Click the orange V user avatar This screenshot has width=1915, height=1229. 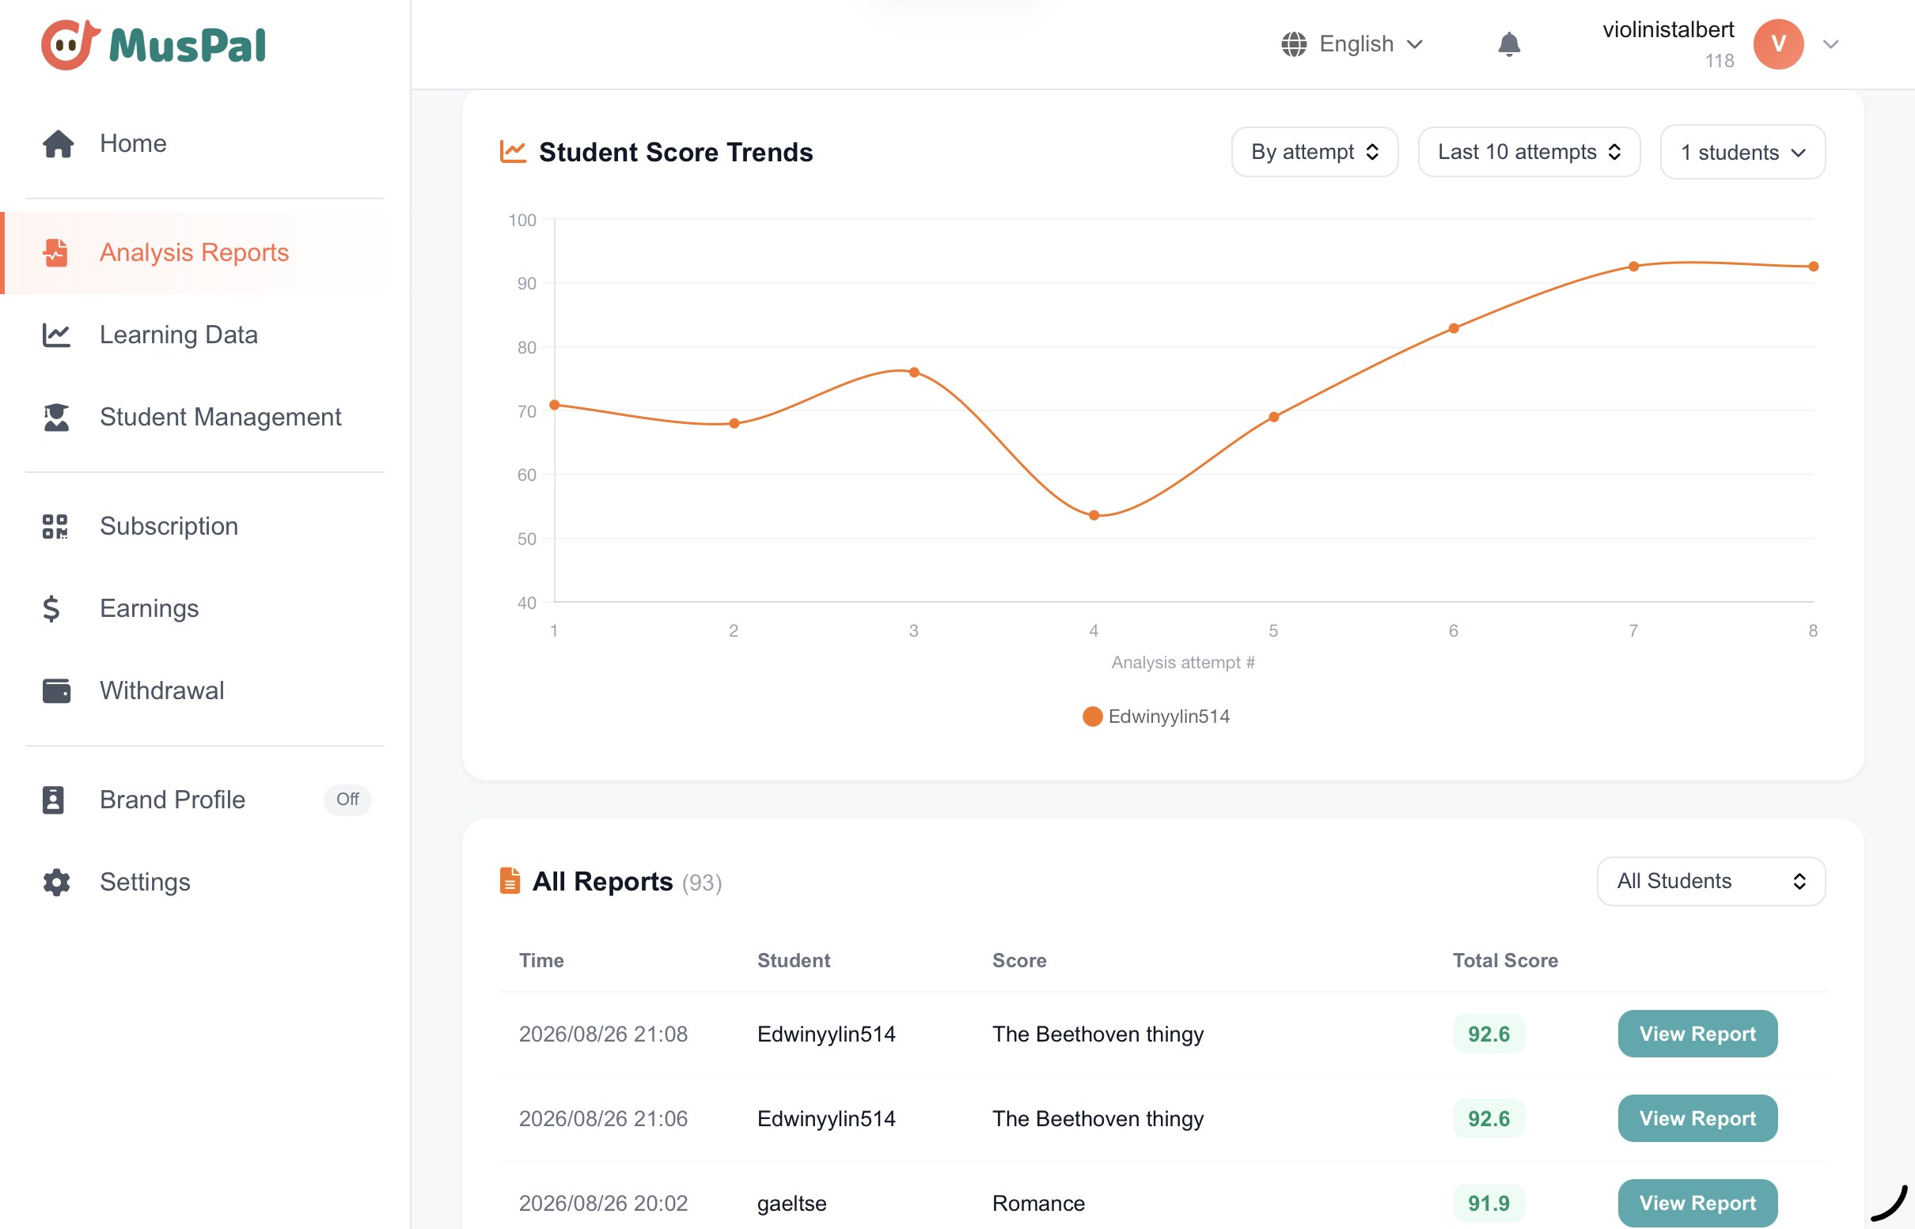[1777, 44]
